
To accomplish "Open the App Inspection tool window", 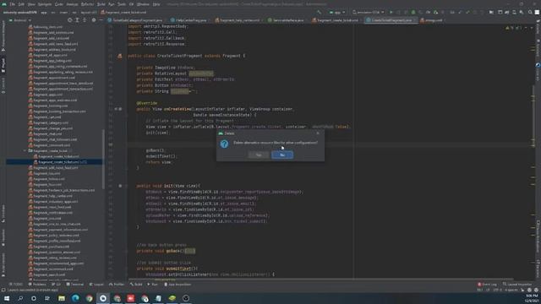I will [178, 285].
